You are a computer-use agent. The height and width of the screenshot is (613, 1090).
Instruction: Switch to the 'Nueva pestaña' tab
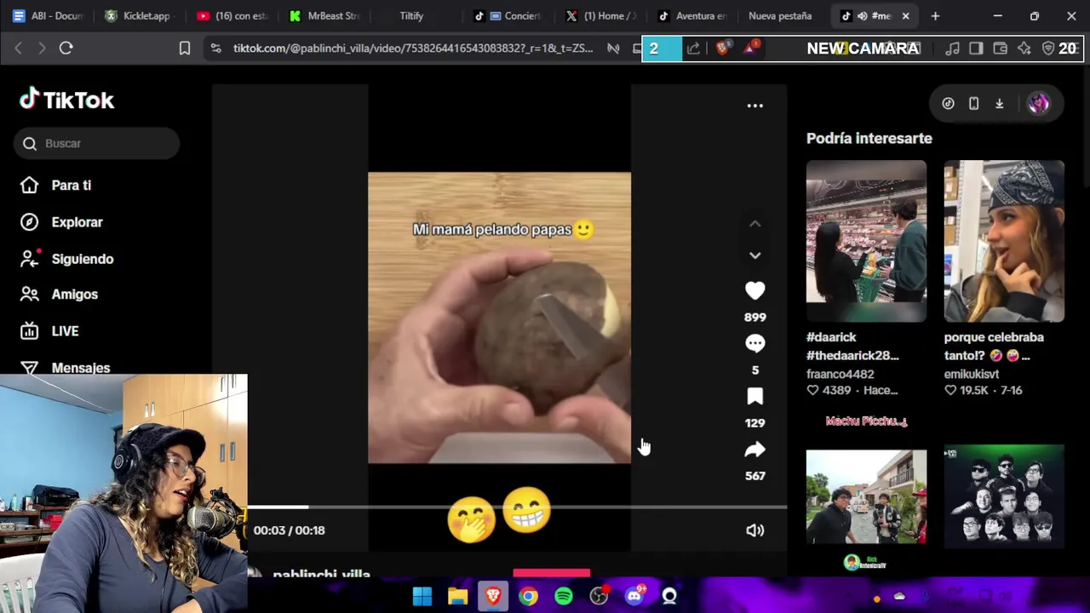click(780, 15)
